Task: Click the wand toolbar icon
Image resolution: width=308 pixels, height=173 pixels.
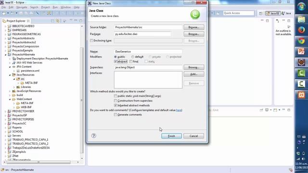Action: click(x=38, y=13)
